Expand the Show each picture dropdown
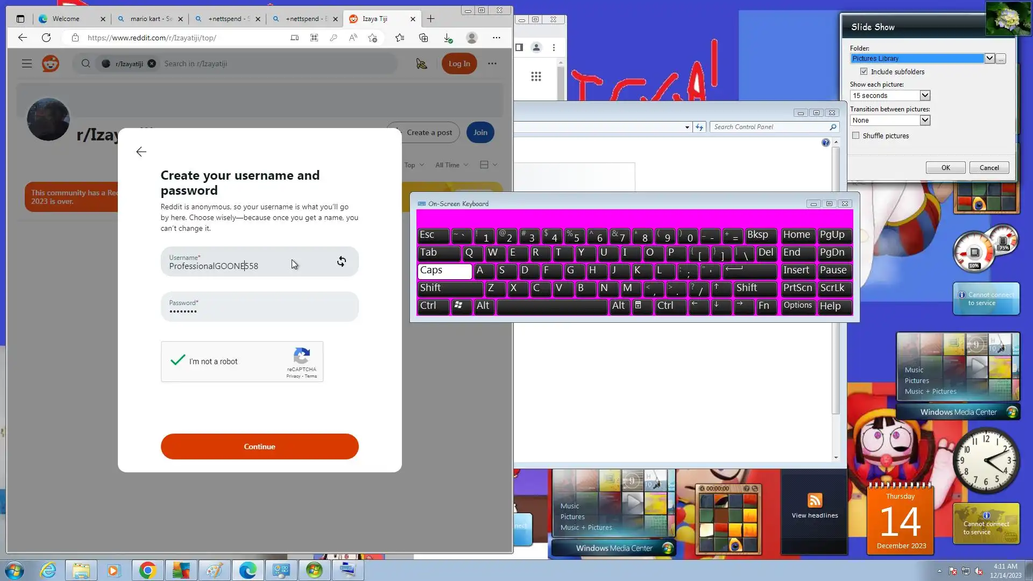This screenshot has height=581, width=1033. coord(924,95)
